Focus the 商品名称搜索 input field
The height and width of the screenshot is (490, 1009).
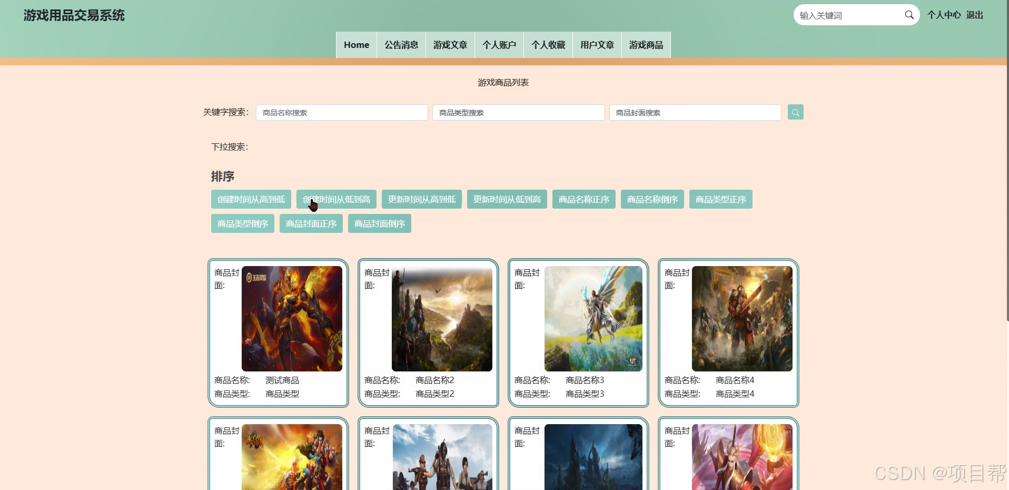342,113
